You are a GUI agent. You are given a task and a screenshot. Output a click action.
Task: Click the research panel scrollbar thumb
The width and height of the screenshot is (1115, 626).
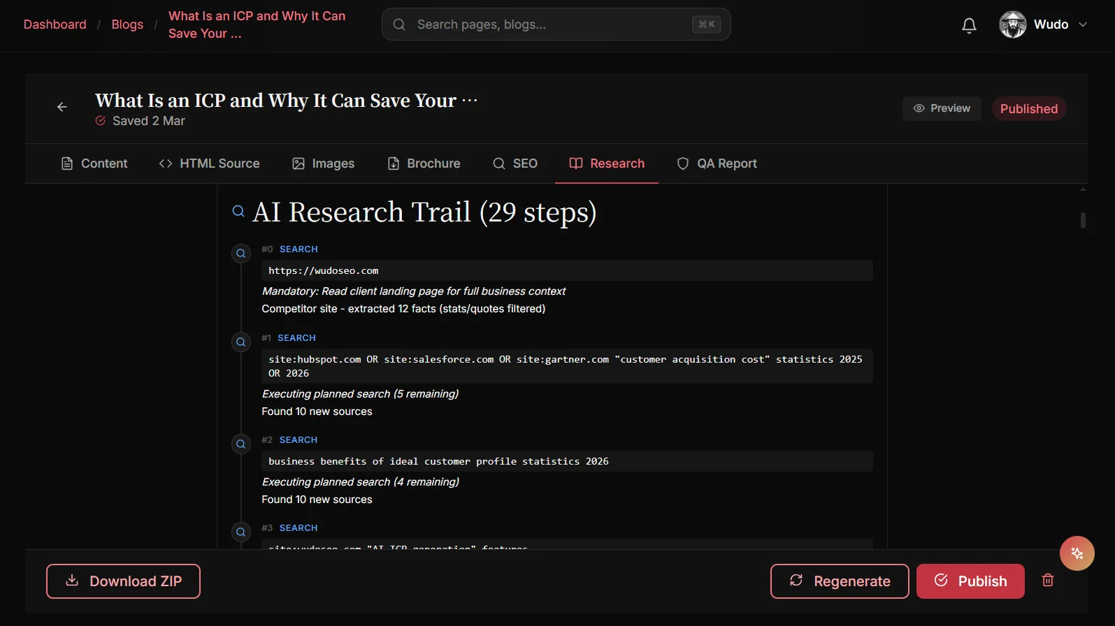coord(1083,220)
